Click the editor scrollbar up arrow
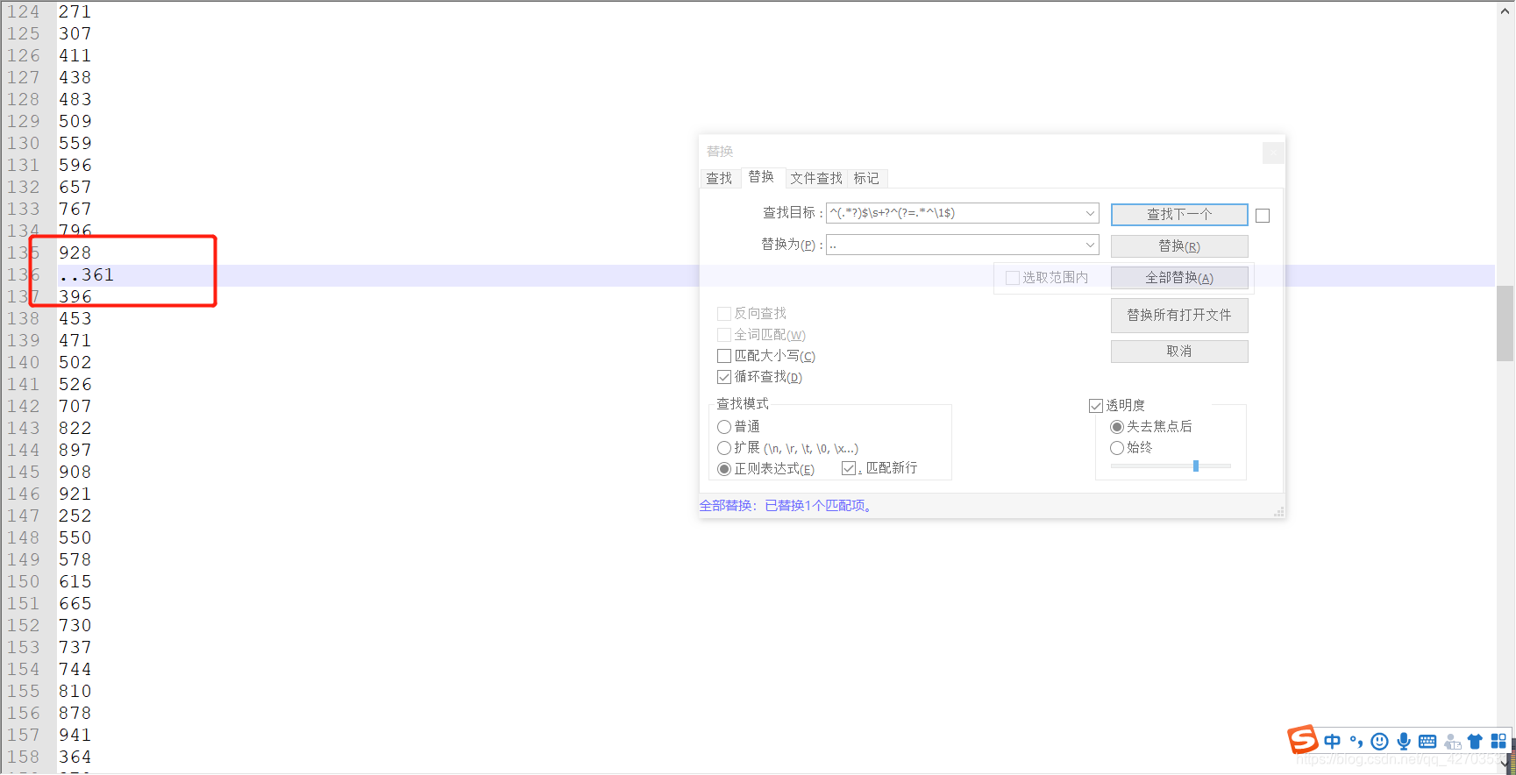Screen dimensions: 1516x775 click(x=1505, y=11)
